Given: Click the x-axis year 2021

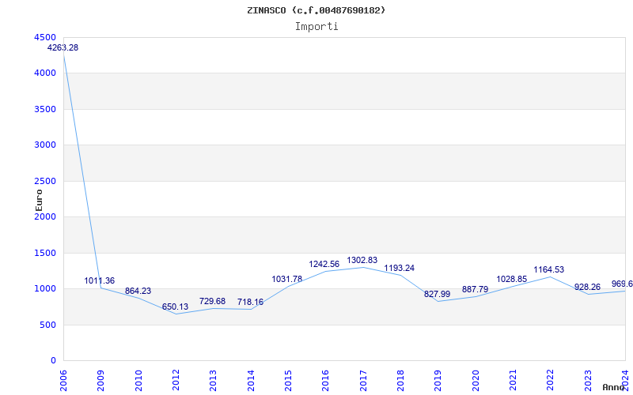Looking at the screenshot, I should coord(513,380).
